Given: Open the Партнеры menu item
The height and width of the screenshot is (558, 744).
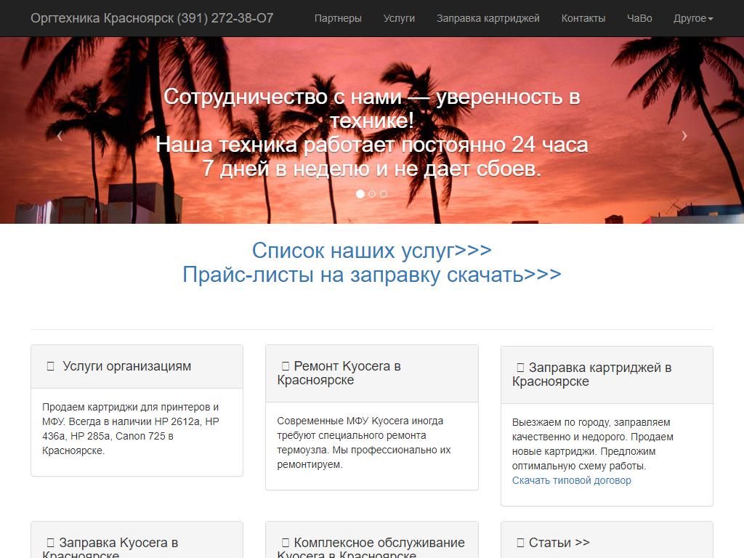Looking at the screenshot, I should [338, 18].
